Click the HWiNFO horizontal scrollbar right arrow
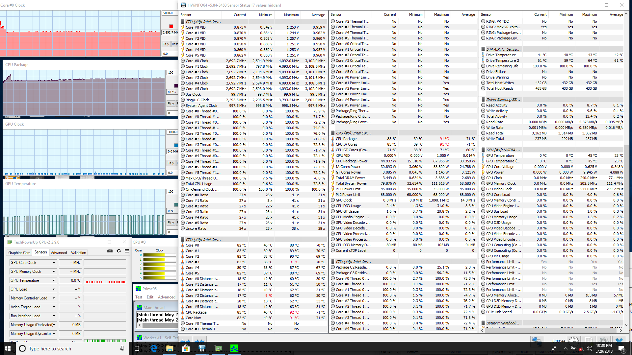Image resolution: width=632 pixels, height=355 pixels. [620, 330]
